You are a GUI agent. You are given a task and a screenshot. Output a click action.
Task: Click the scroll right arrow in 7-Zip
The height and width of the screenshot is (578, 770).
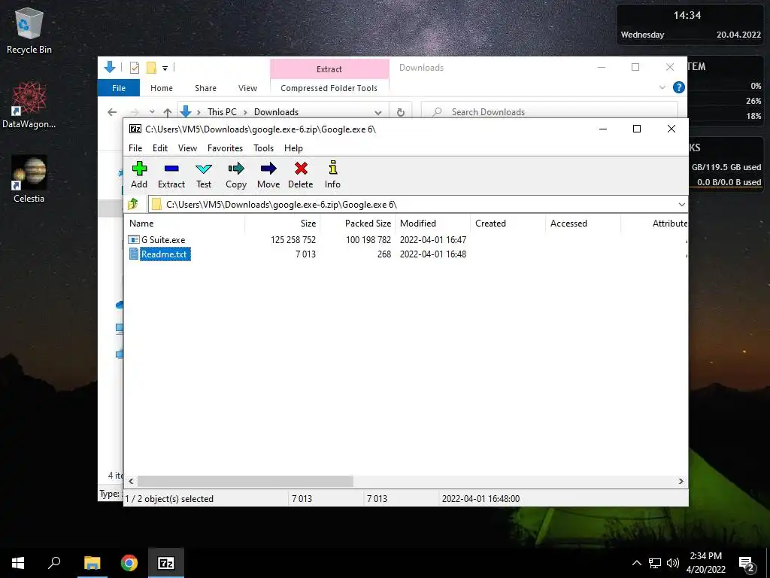pyautogui.click(x=681, y=481)
